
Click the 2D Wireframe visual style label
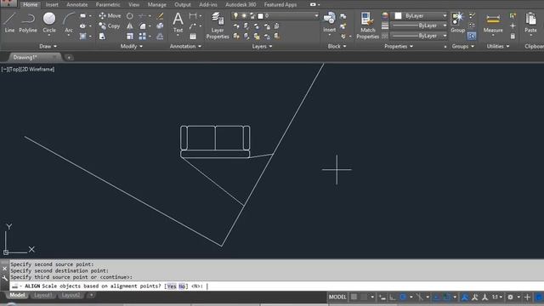click(x=37, y=70)
